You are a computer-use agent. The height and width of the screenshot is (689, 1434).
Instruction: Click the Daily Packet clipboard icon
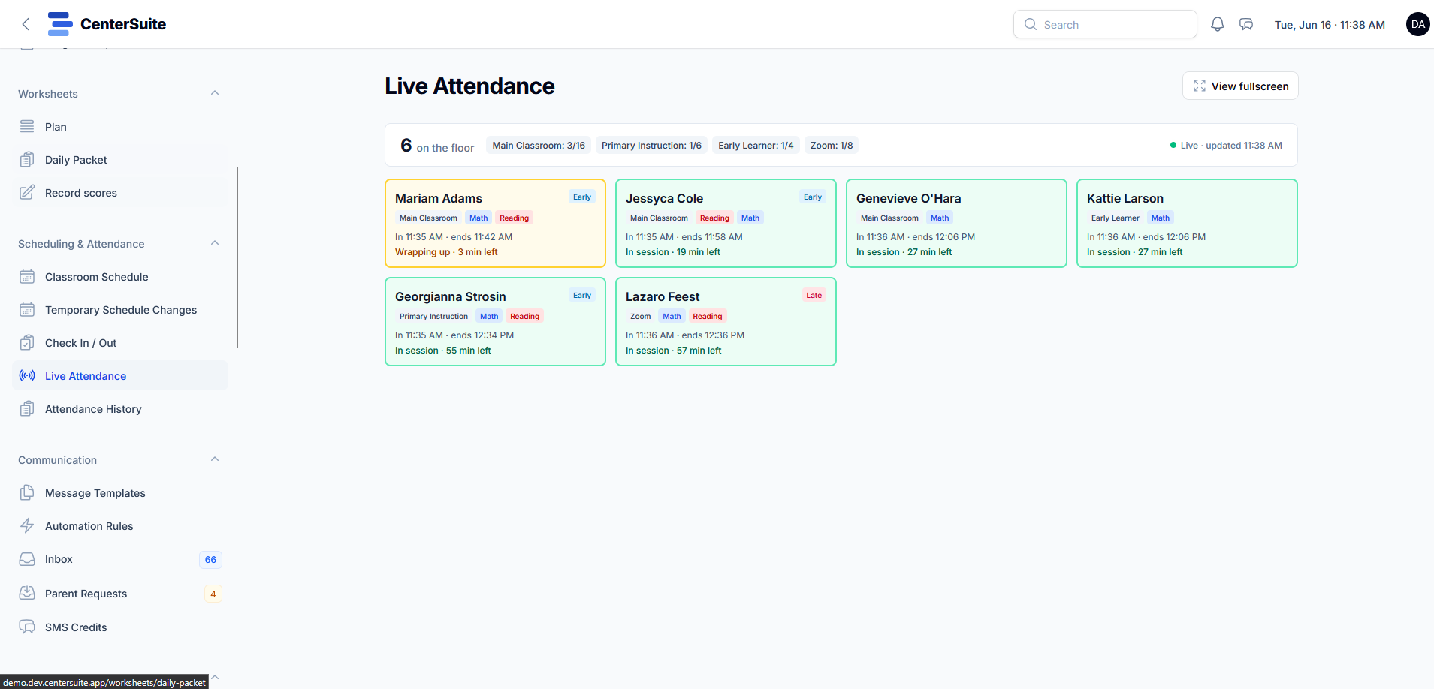[x=27, y=159]
